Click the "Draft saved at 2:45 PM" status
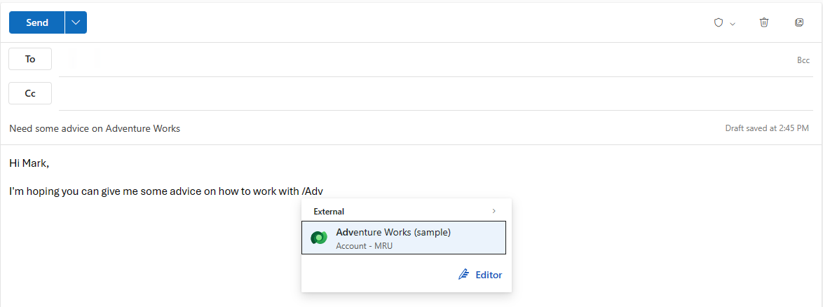823x307 pixels. (x=767, y=128)
